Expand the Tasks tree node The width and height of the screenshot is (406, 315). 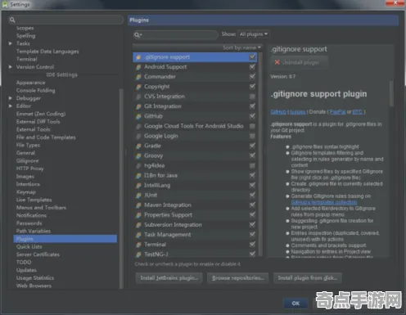(11, 43)
